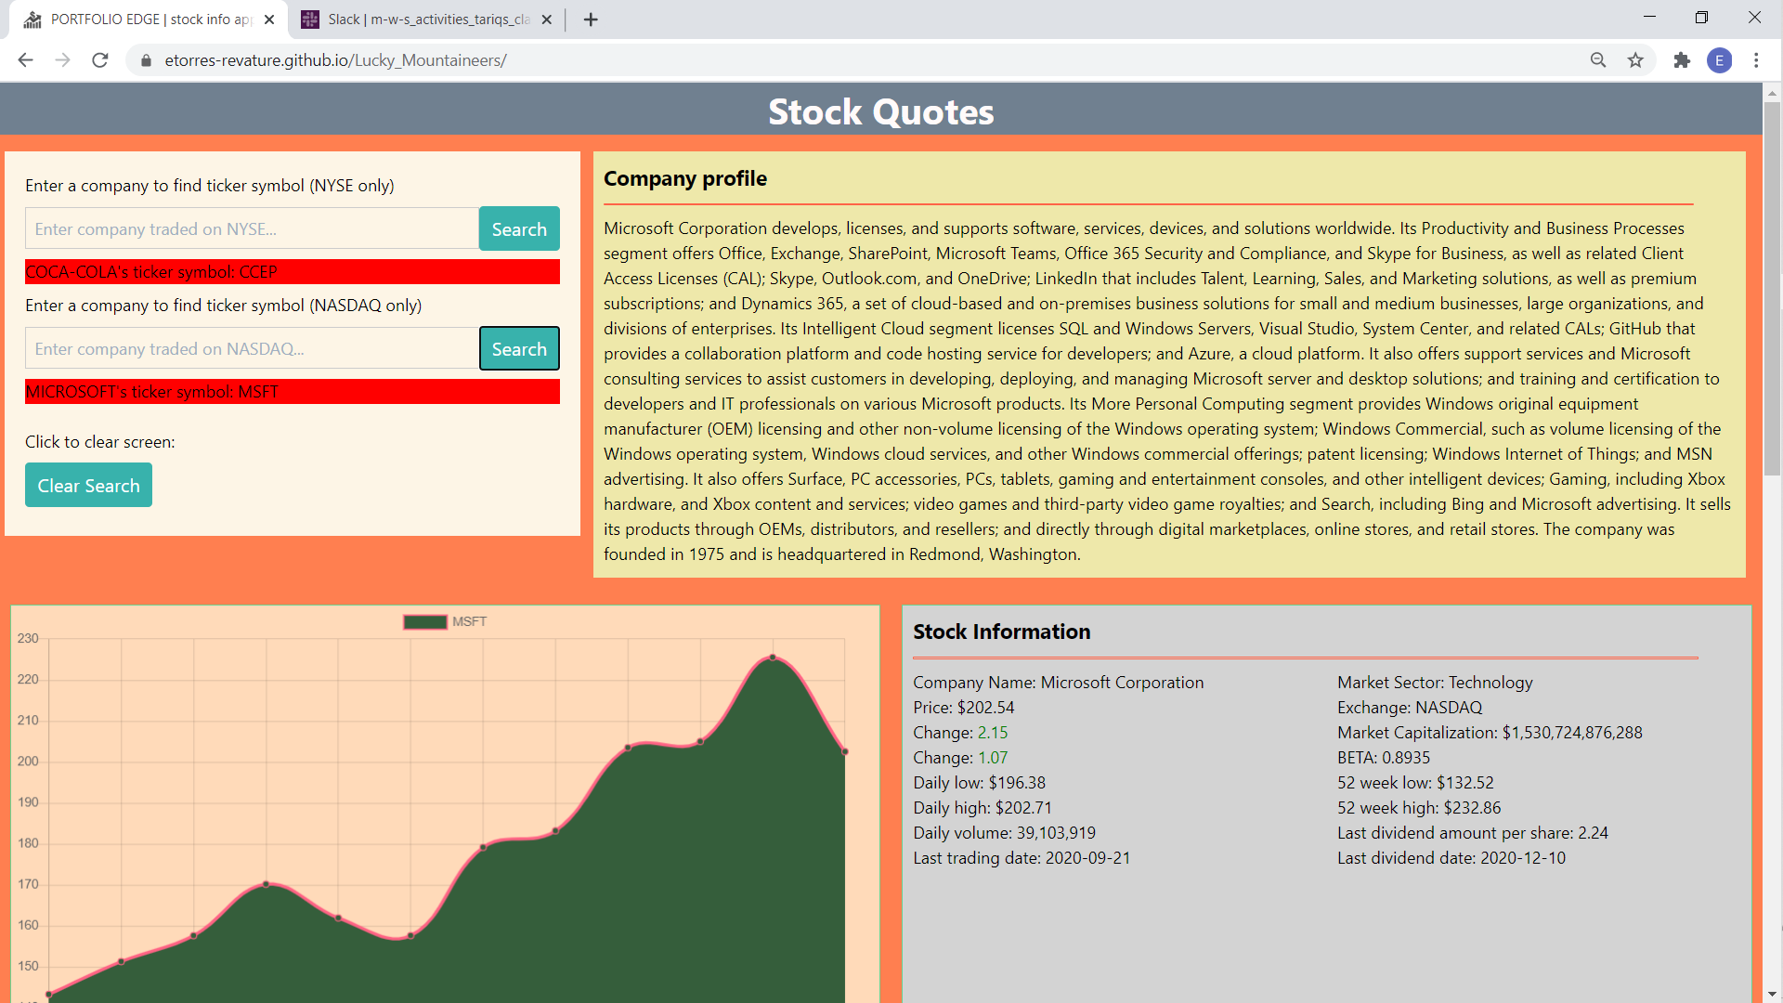Click Daily volume: 39,103,919
This screenshot has width=1783, height=1003.
(1004, 833)
